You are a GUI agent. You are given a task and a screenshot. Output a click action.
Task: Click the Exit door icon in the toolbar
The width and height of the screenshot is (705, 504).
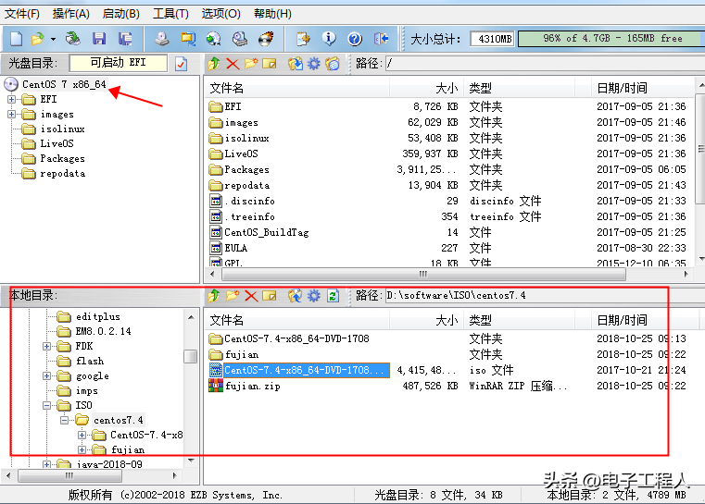click(381, 39)
